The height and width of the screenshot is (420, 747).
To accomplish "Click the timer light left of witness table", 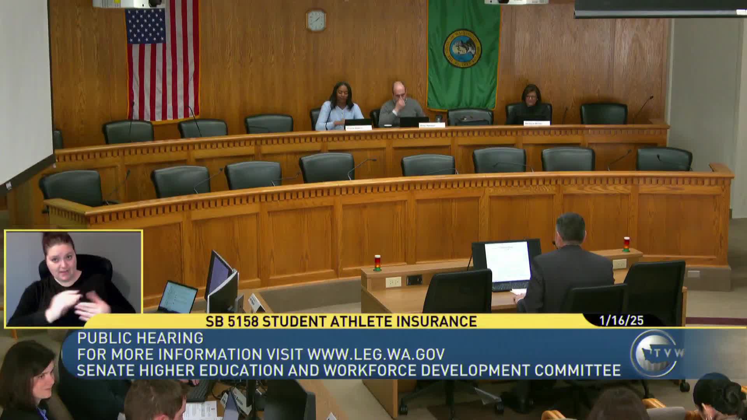I will (x=377, y=263).
